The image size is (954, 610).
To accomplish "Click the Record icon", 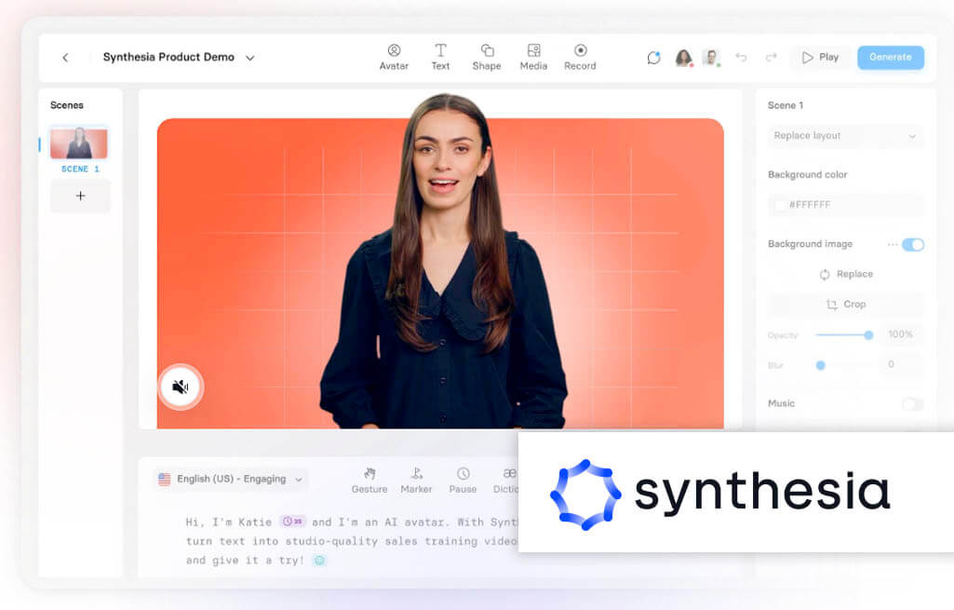I will coord(580,51).
